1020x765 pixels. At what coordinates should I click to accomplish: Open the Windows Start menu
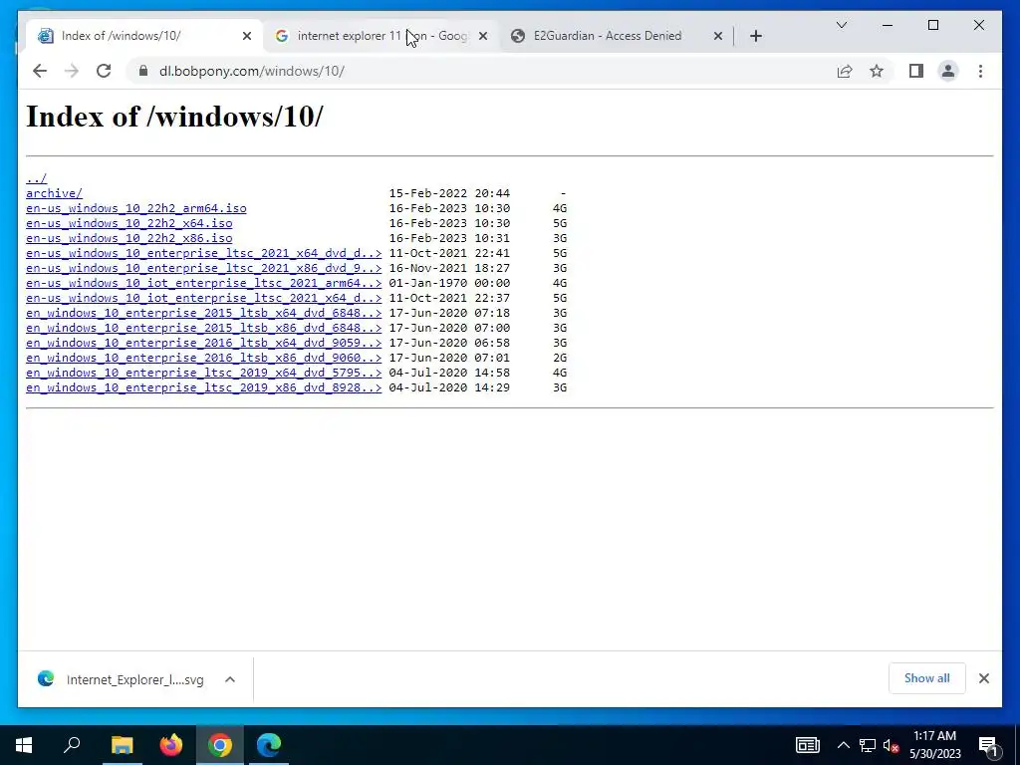click(x=24, y=745)
